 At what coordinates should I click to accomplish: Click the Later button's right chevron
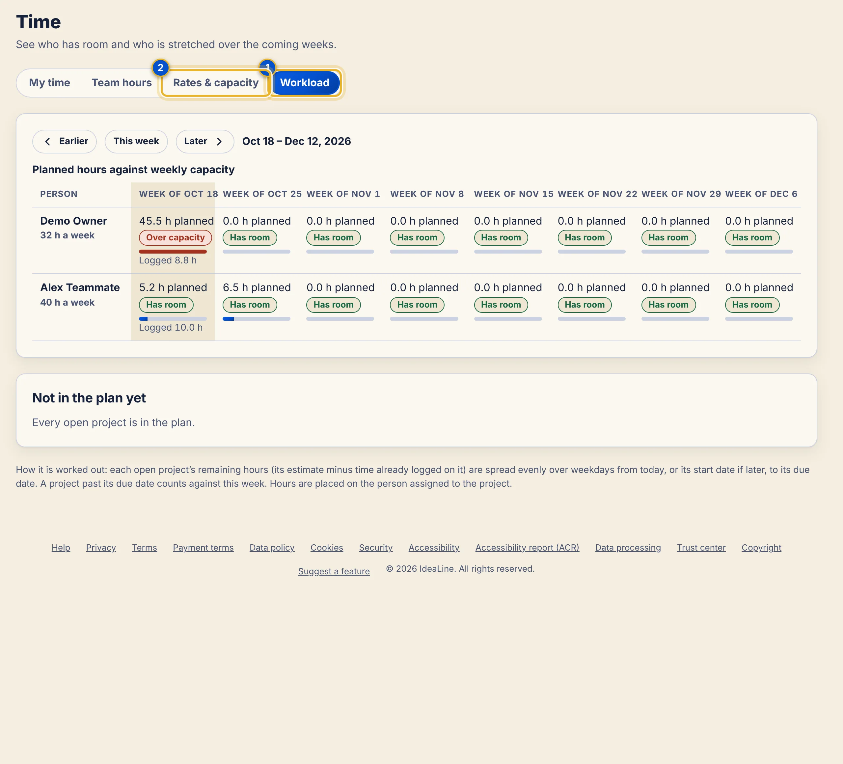pyautogui.click(x=219, y=141)
